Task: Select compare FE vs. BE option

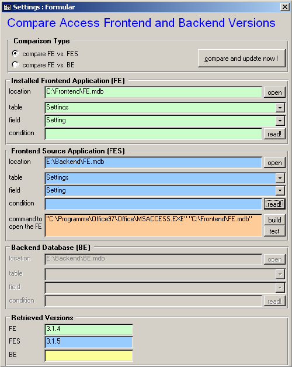Action: point(15,64)
